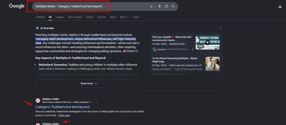
Task: Open Google Lens image search
Action: tap(166, 6)
